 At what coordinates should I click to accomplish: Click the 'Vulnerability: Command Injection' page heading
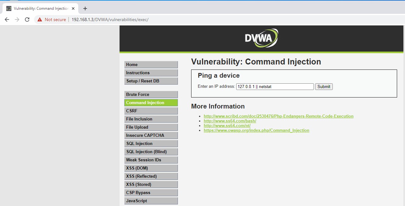click(256, 62)
